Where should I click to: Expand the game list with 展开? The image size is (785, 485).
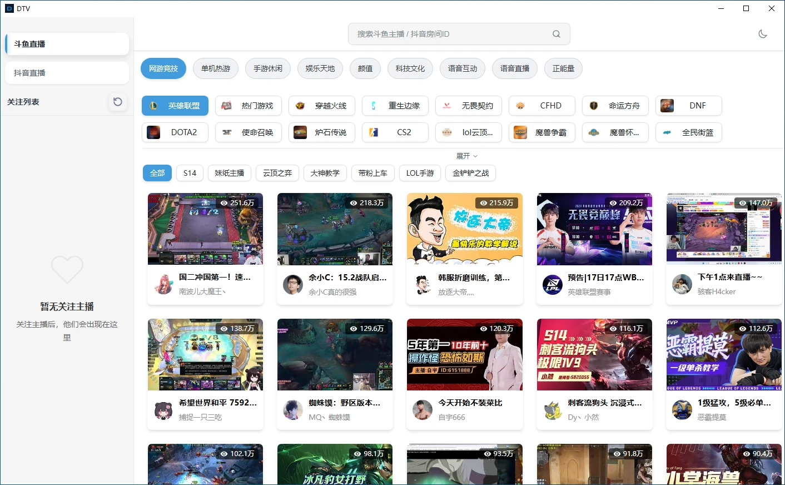click(466, 156)
